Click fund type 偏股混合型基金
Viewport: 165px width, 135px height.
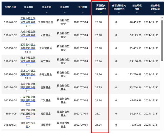point(63,125)
